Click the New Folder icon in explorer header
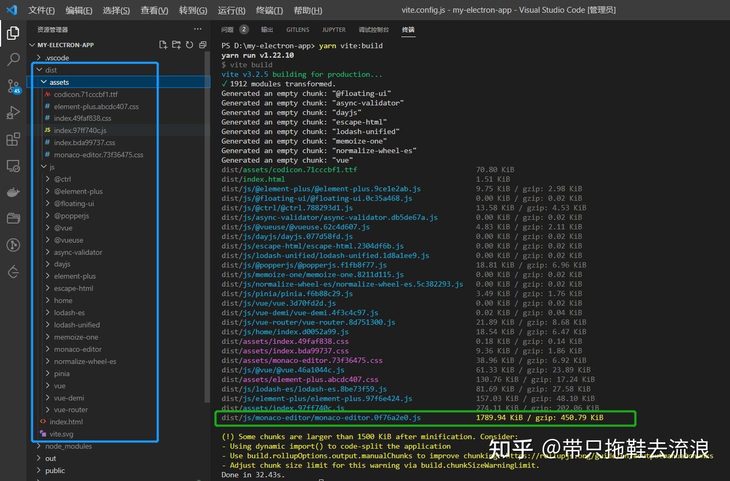The height and width of the screenshot is (481, 730). pyautogui.click(x=177, y=45)
